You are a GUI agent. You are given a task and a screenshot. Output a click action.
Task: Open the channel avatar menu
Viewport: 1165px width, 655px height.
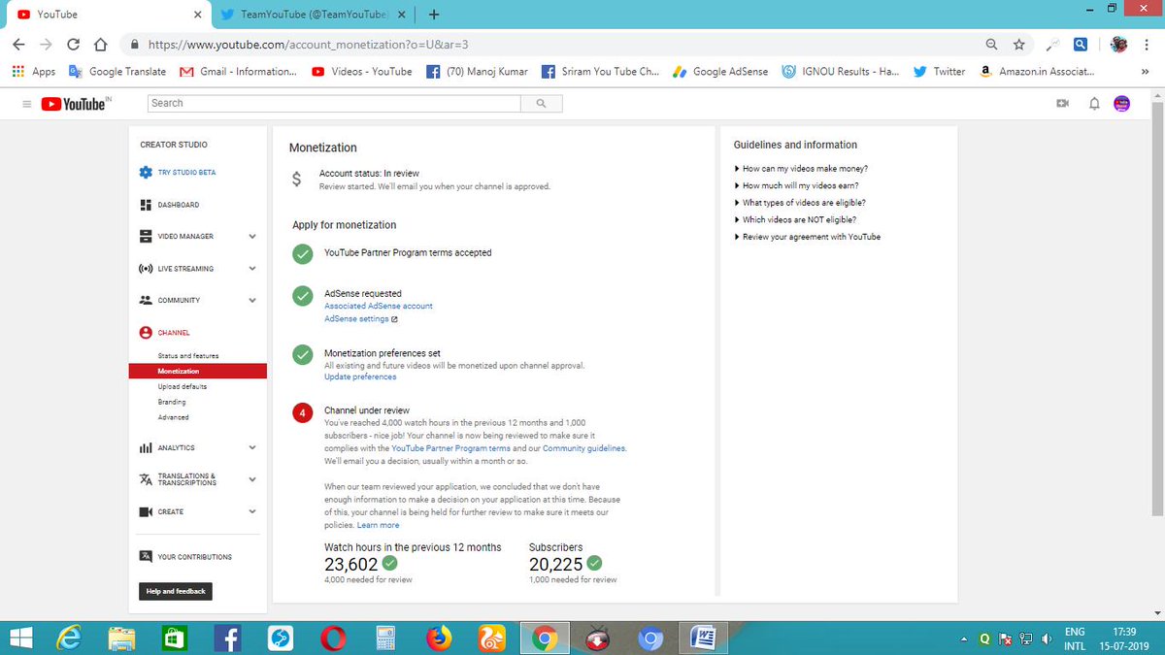click(1122, 104)
